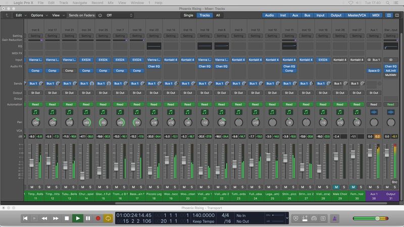
Task: Click the Master/VCA filter button
Action: [357, 15]
